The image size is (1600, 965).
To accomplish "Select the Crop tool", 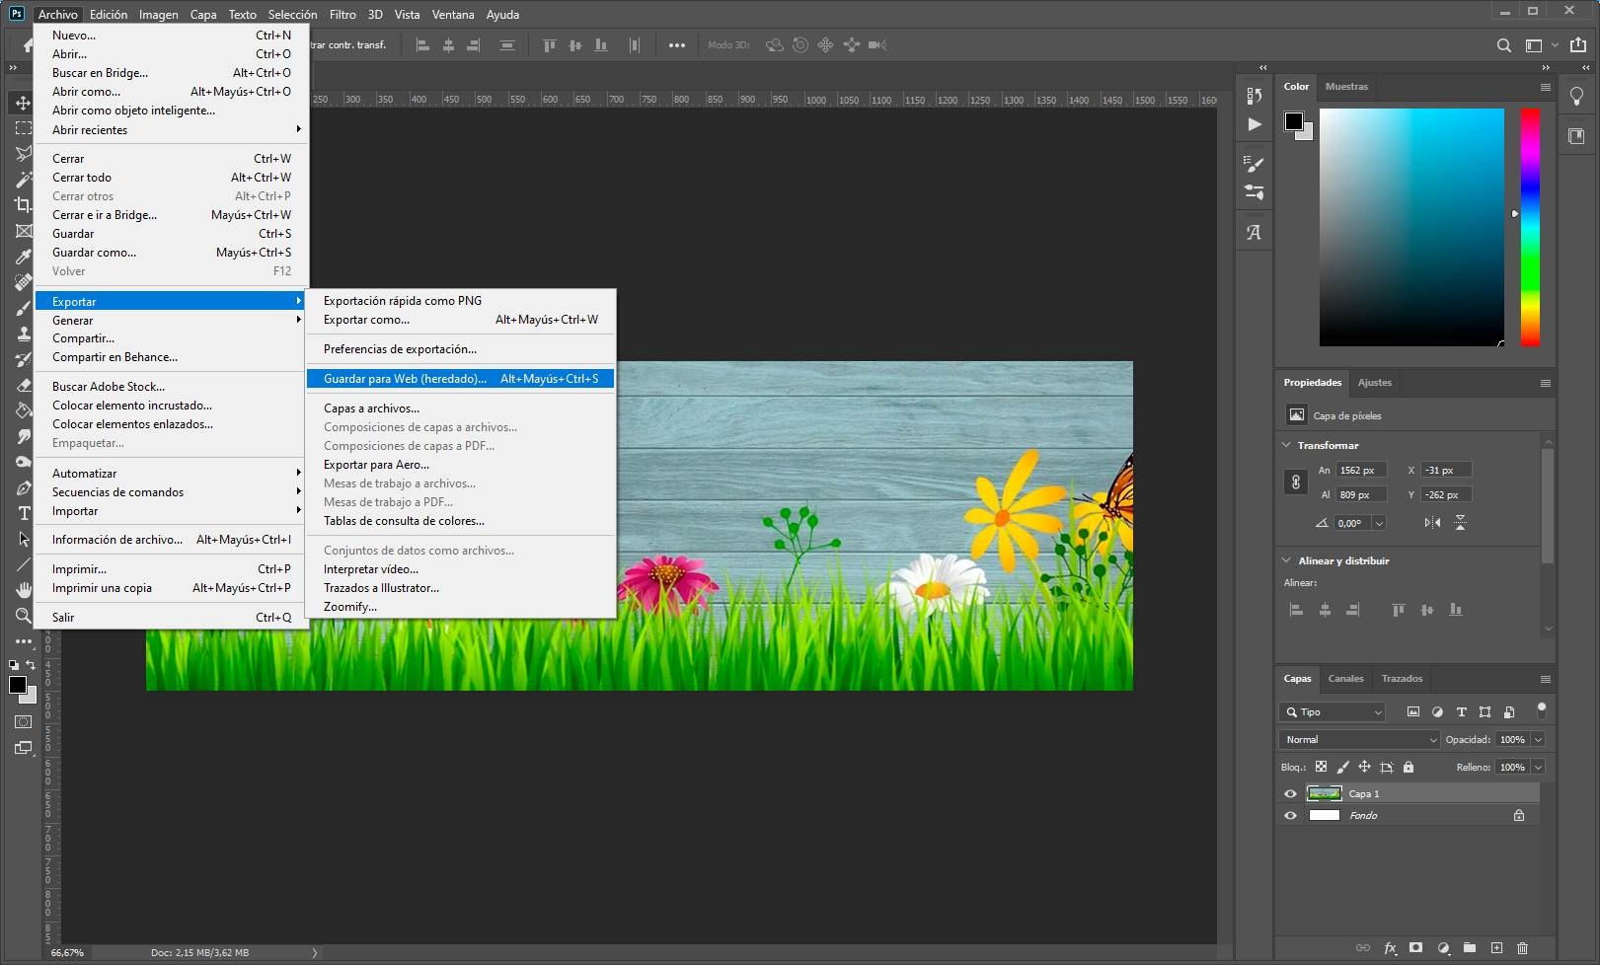I will (x=23, y=204).
